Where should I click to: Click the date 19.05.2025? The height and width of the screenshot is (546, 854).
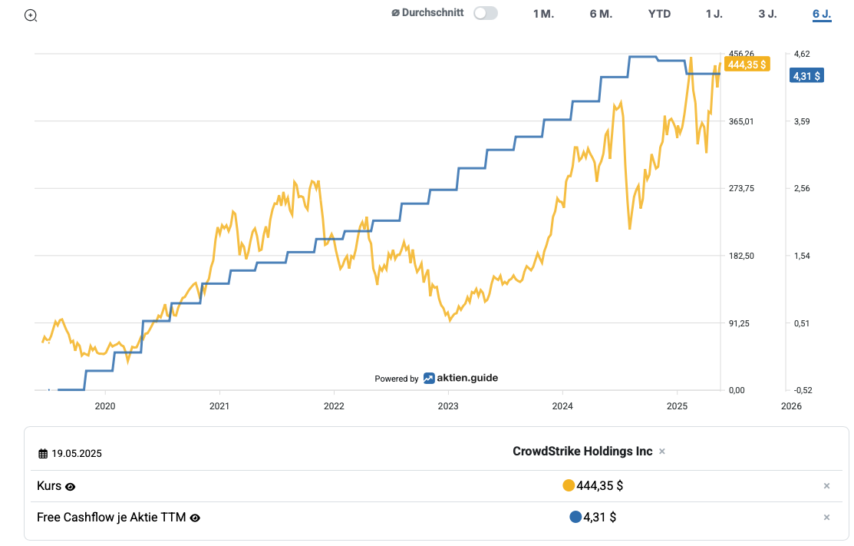77,454
